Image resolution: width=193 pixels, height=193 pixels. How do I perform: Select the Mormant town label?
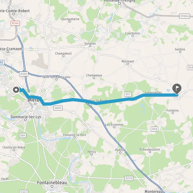click(128, 61)
